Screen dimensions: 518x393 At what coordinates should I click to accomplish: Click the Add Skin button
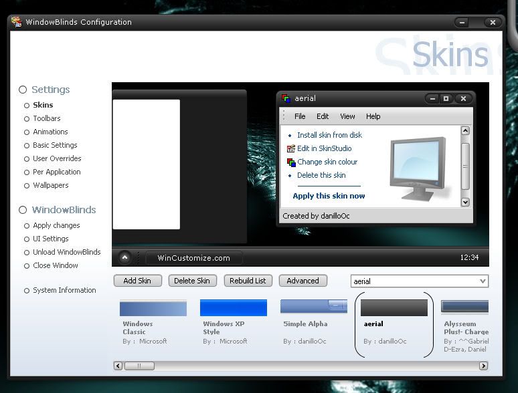tap(137, 281)
